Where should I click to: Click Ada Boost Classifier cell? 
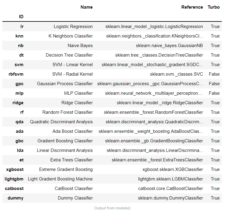coord(72,131)
